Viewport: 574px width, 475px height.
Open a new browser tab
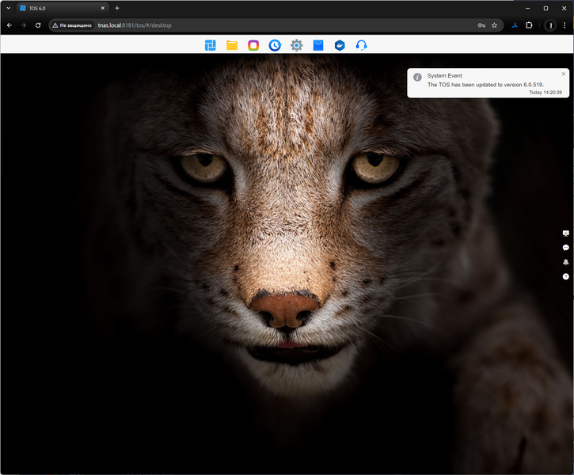point(117,8)
